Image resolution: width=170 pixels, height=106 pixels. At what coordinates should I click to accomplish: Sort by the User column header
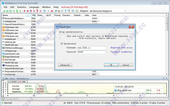click(x=96, y=15)
